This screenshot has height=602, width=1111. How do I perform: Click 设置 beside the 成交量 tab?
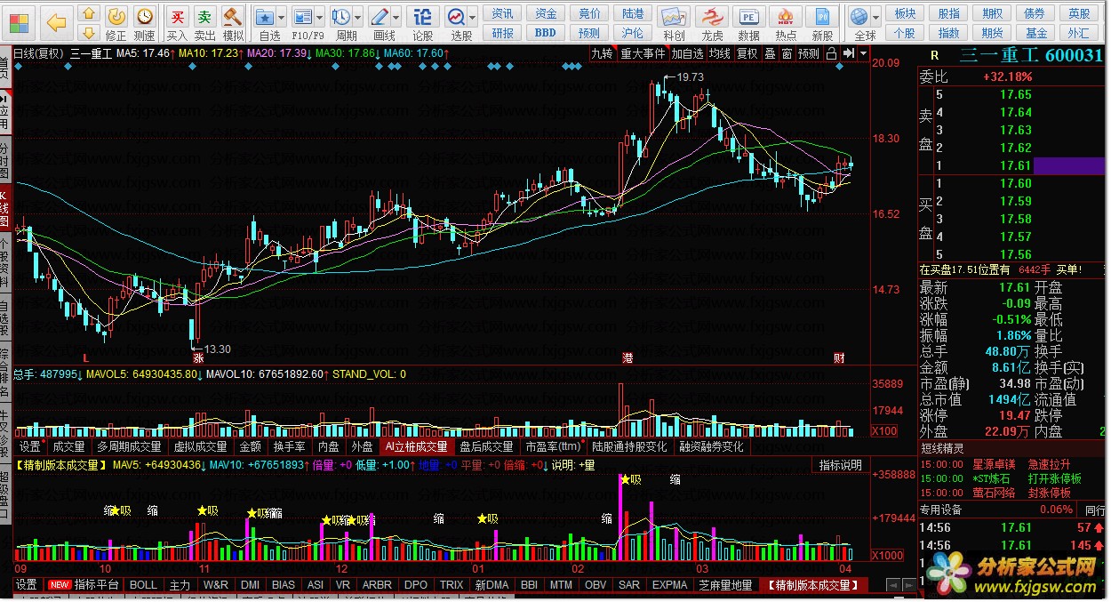tap(30, 446)
